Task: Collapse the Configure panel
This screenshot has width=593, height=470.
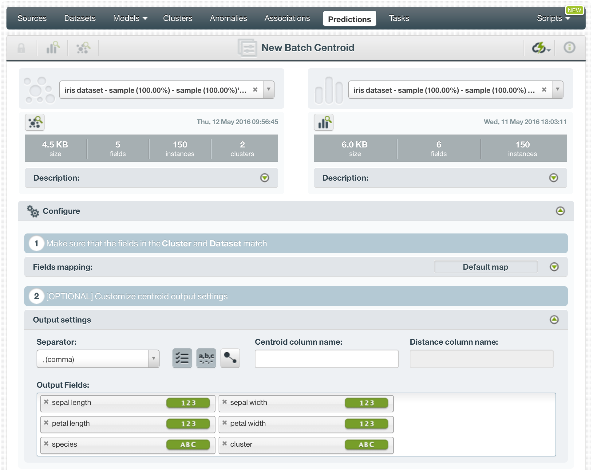Action: (x=560, y=211)
